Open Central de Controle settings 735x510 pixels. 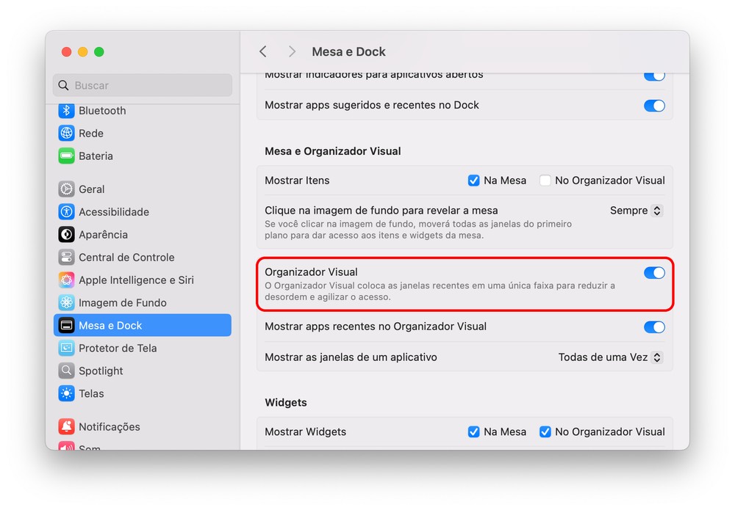click(142, 258)
